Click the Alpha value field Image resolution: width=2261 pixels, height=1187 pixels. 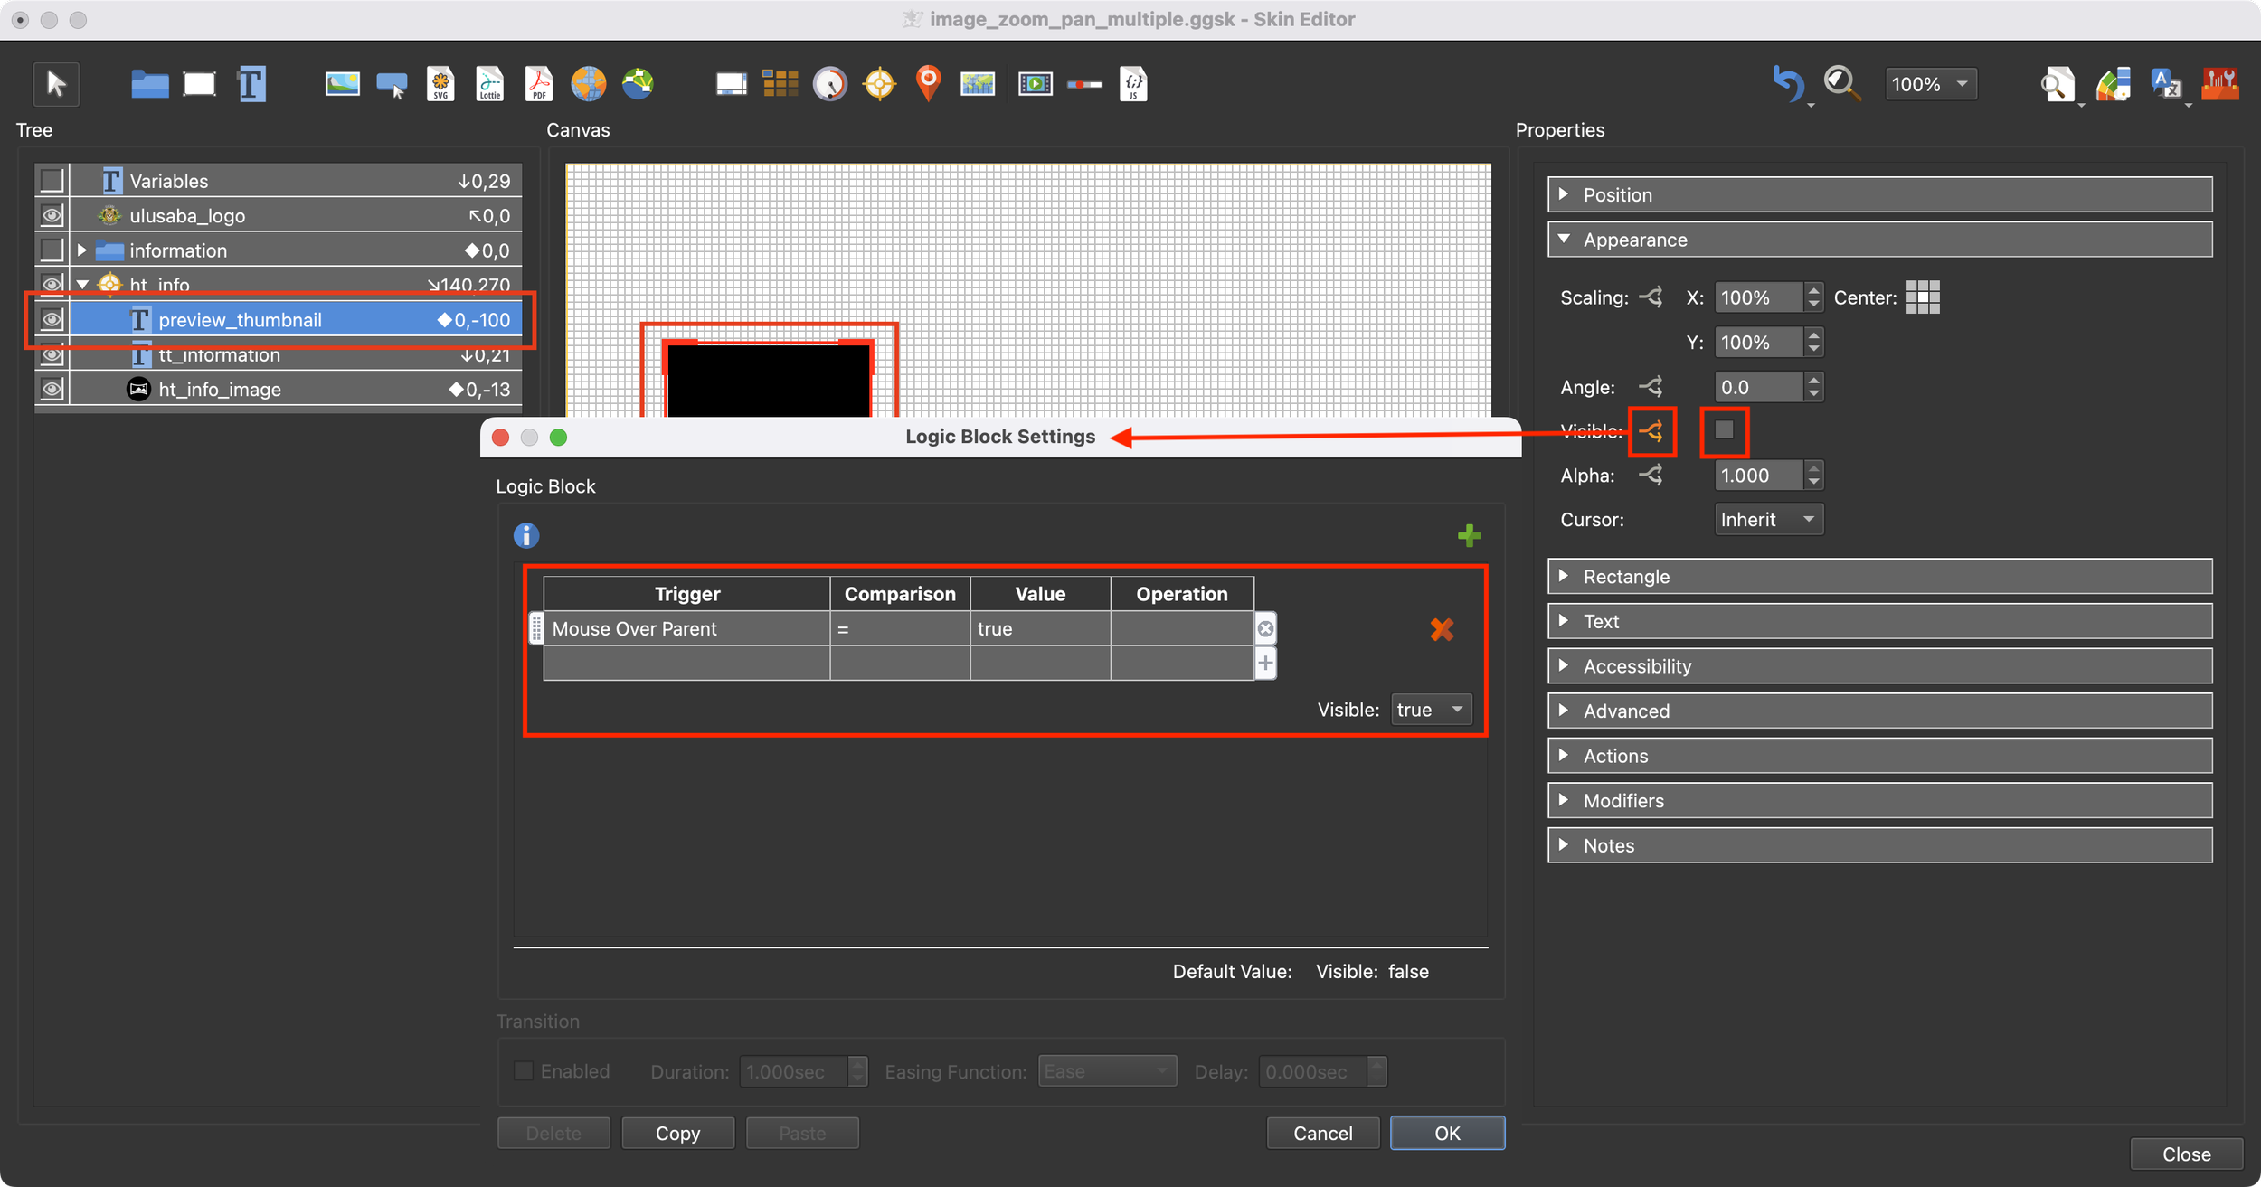[1760, 476]
